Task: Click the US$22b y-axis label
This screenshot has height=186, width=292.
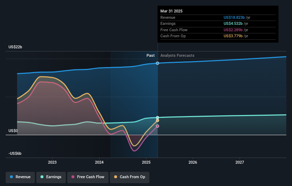Action: (x=15, y=47)
